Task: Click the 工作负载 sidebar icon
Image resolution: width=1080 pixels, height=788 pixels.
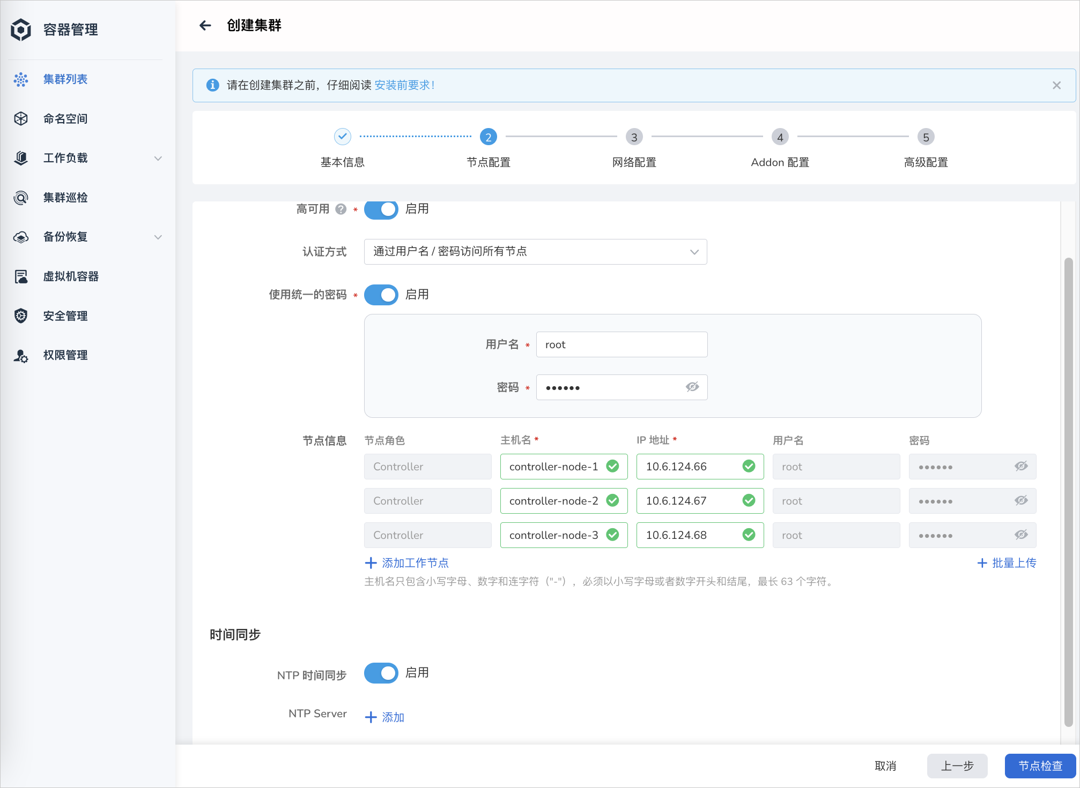Action: click(21, 158)
